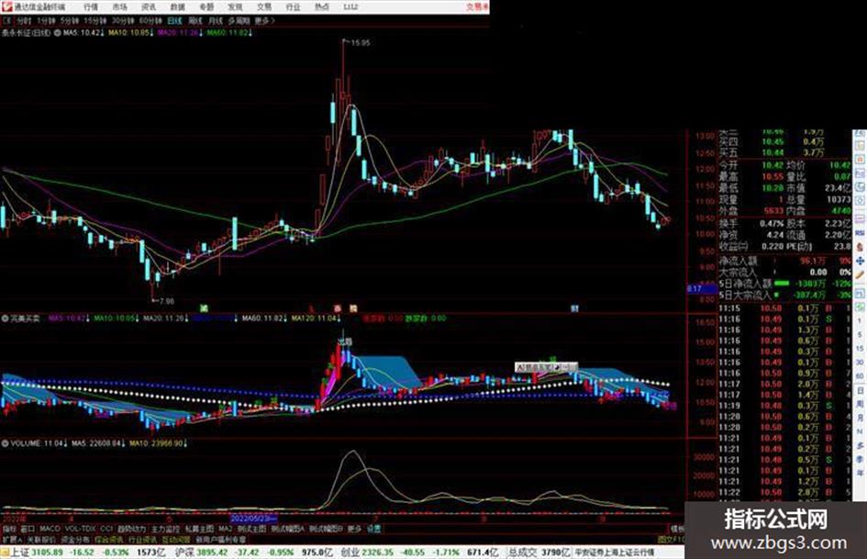
Task: Click the 沪深 index in status bar
Action: pos(184,552)
